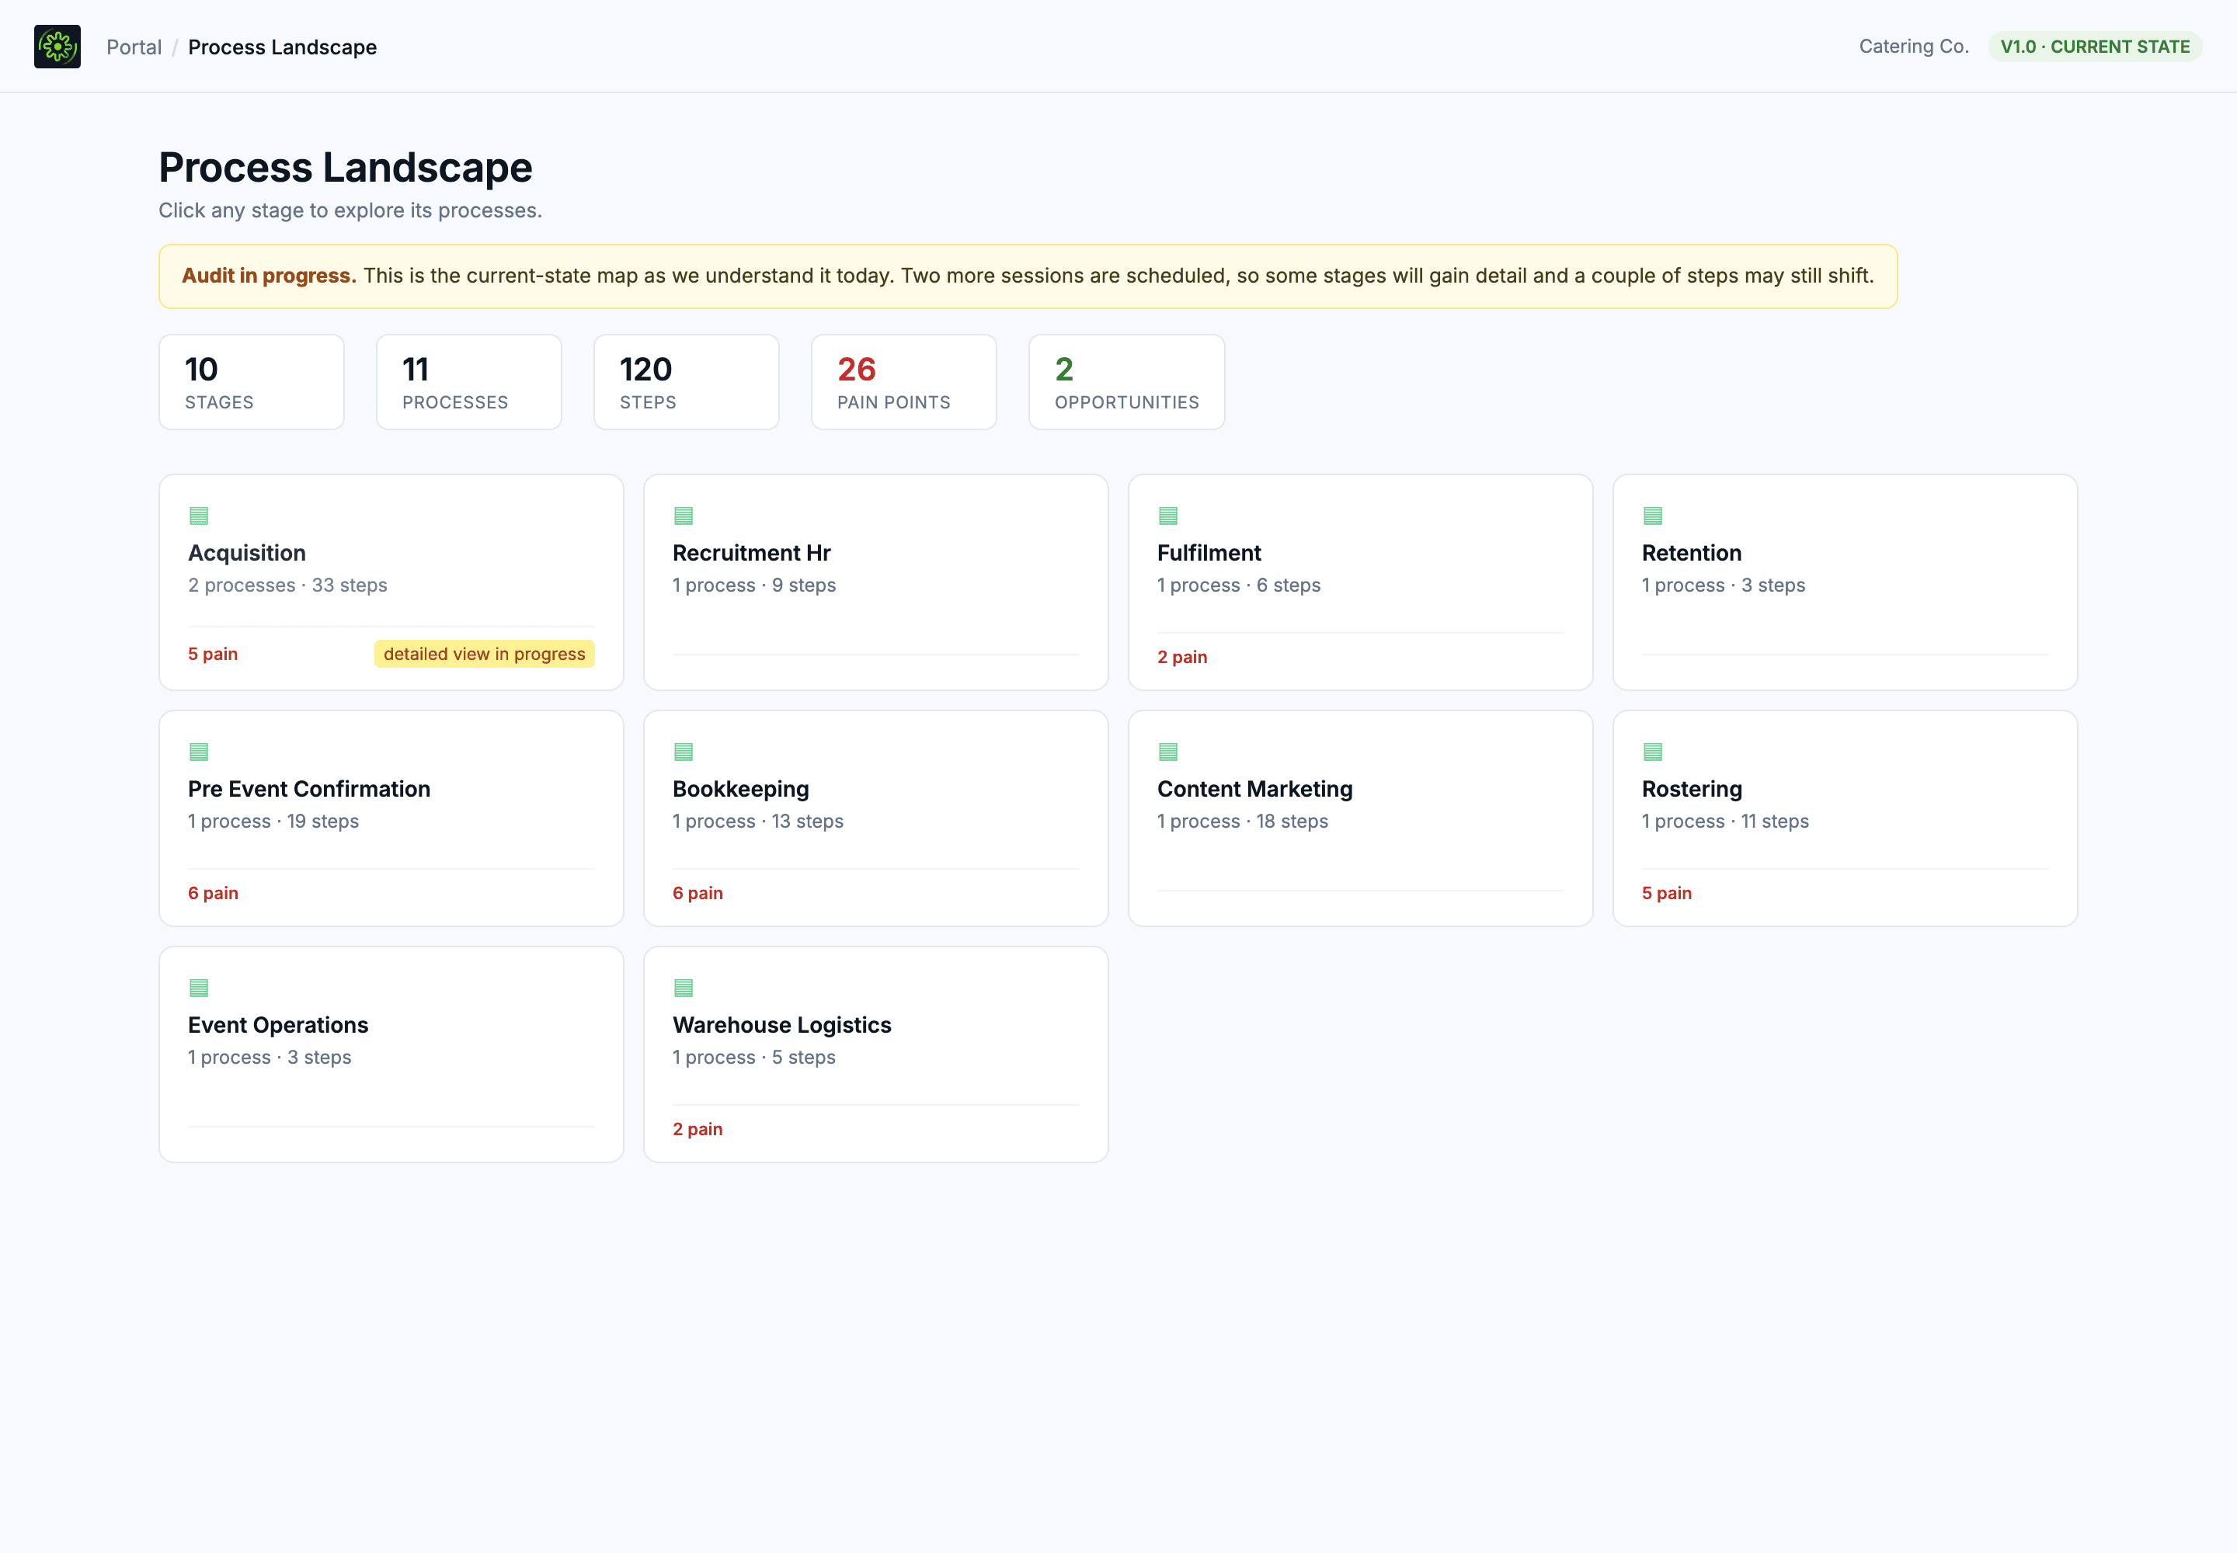Click the Recruitment Hr card icon
The image size is (2237, 1553).
[x=684, y=516]
